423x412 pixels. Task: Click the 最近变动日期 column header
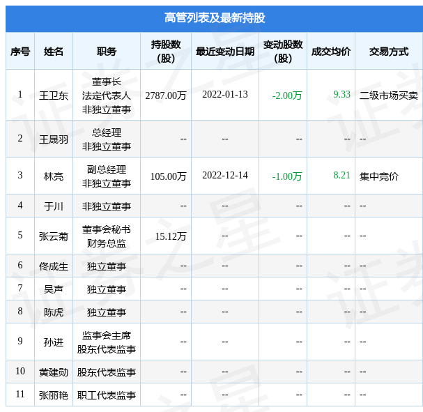225,52
